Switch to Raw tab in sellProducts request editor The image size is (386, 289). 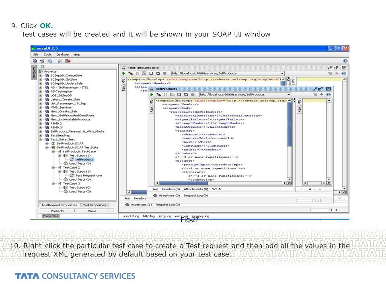[152, 110]
